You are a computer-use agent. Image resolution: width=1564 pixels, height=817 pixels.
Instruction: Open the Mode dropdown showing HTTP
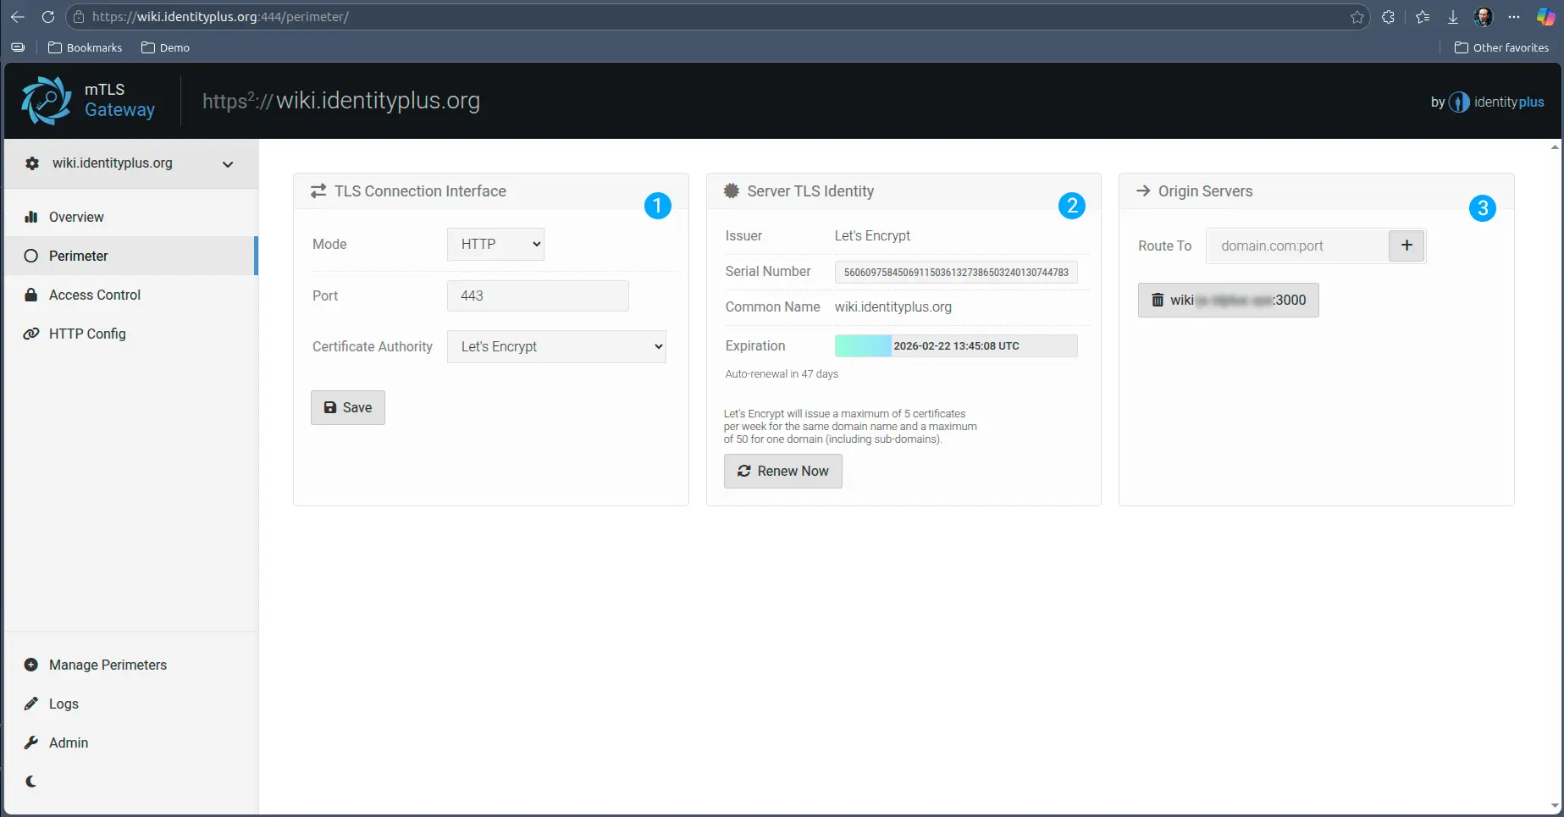[495, 244]
